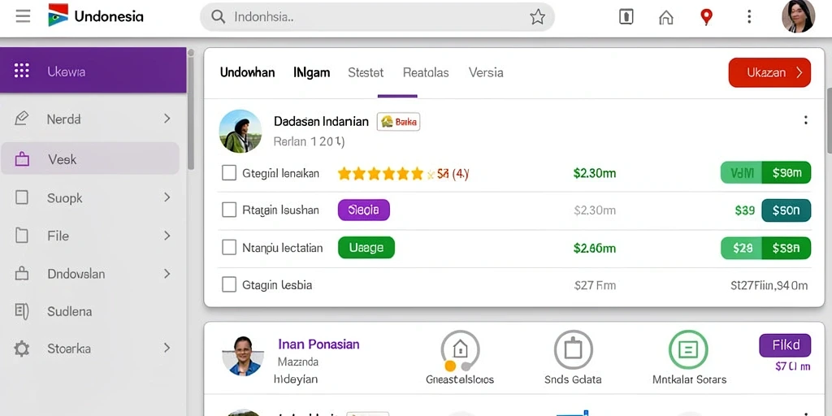Expand the Suopk sidebar item

point(167,197)
